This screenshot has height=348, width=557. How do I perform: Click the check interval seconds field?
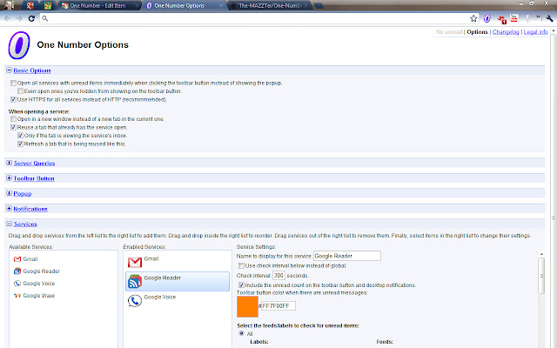(278, 276)
